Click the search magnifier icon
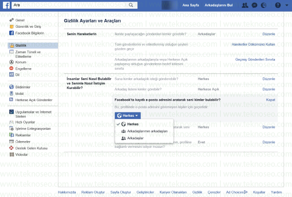Screen dimensions: 292x197 (x=131, y=5)
